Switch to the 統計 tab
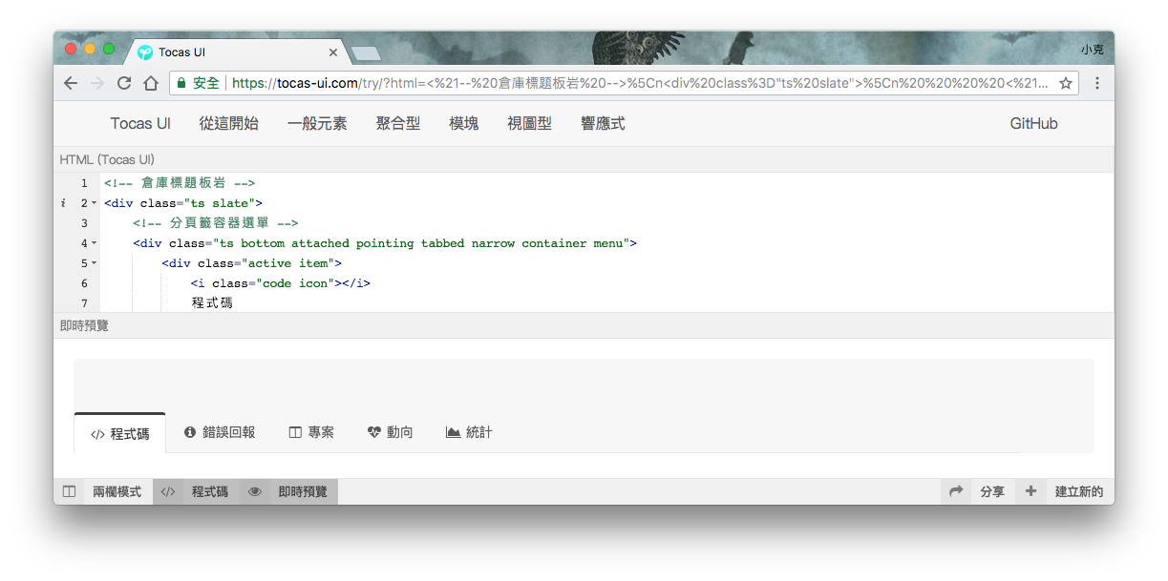The width and height of the screenshot is (1168, 581). [x=470, y=432]
